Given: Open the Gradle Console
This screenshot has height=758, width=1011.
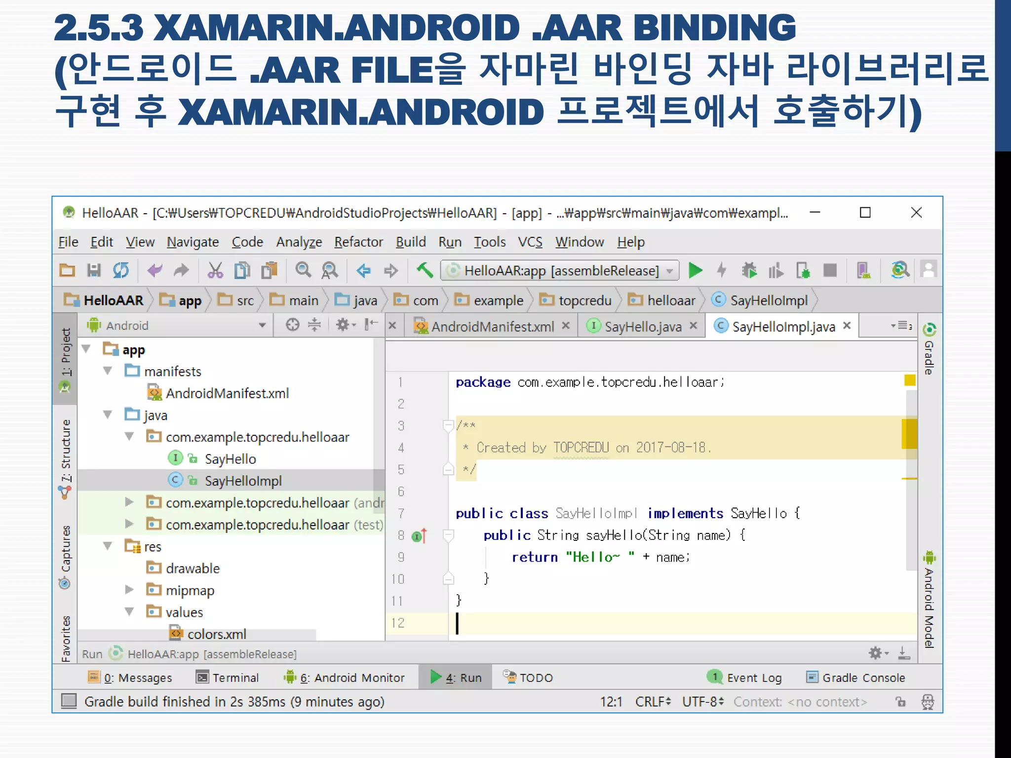Looking at the screenshot, I should pos(855,678).
